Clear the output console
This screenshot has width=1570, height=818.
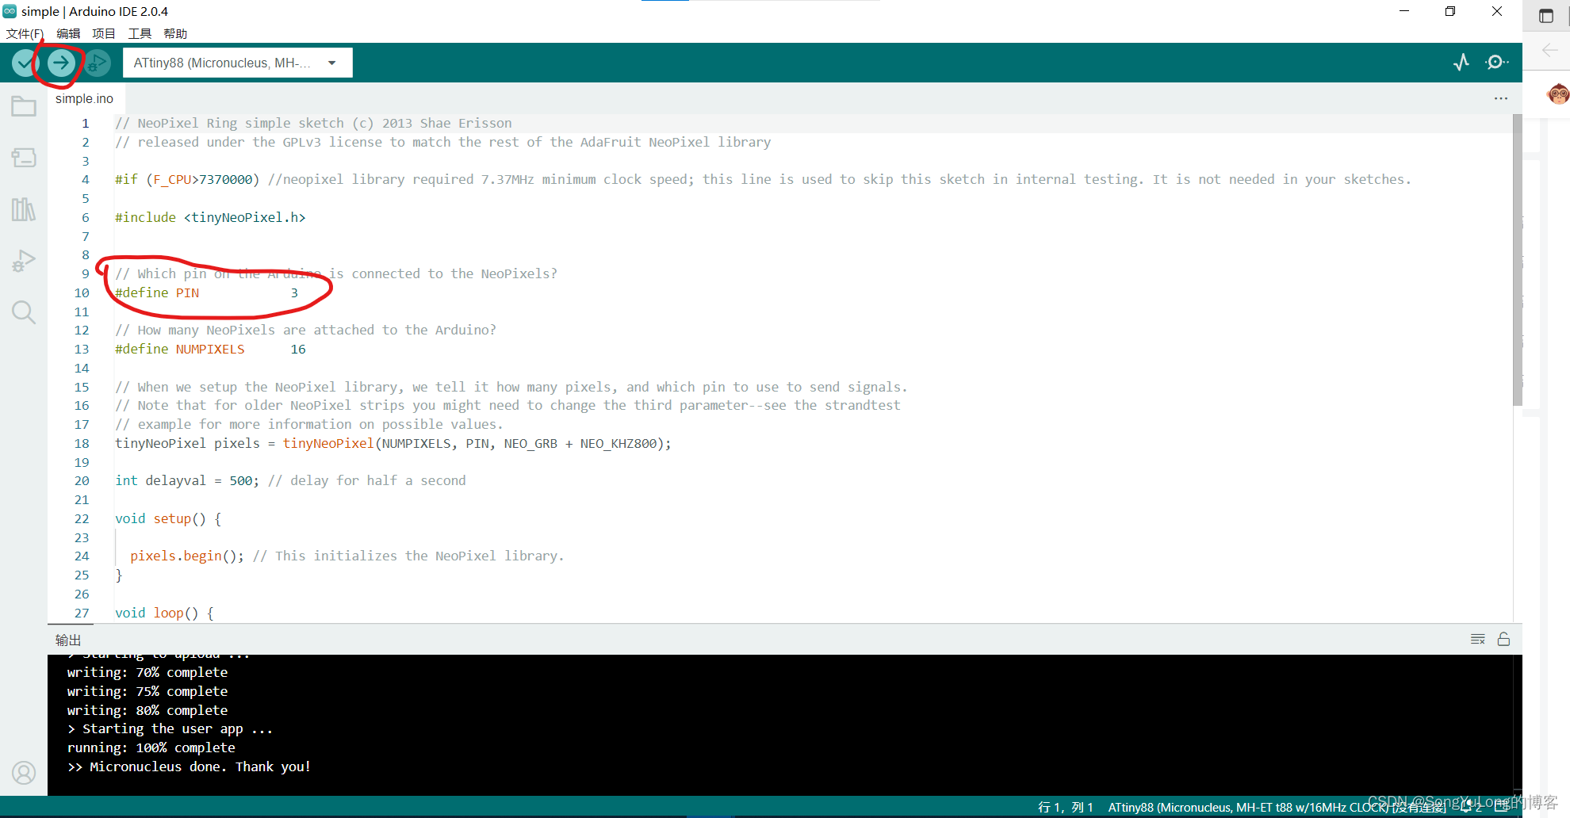click(1478, 639)
